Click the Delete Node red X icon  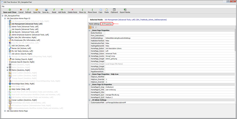pos(72,10)
